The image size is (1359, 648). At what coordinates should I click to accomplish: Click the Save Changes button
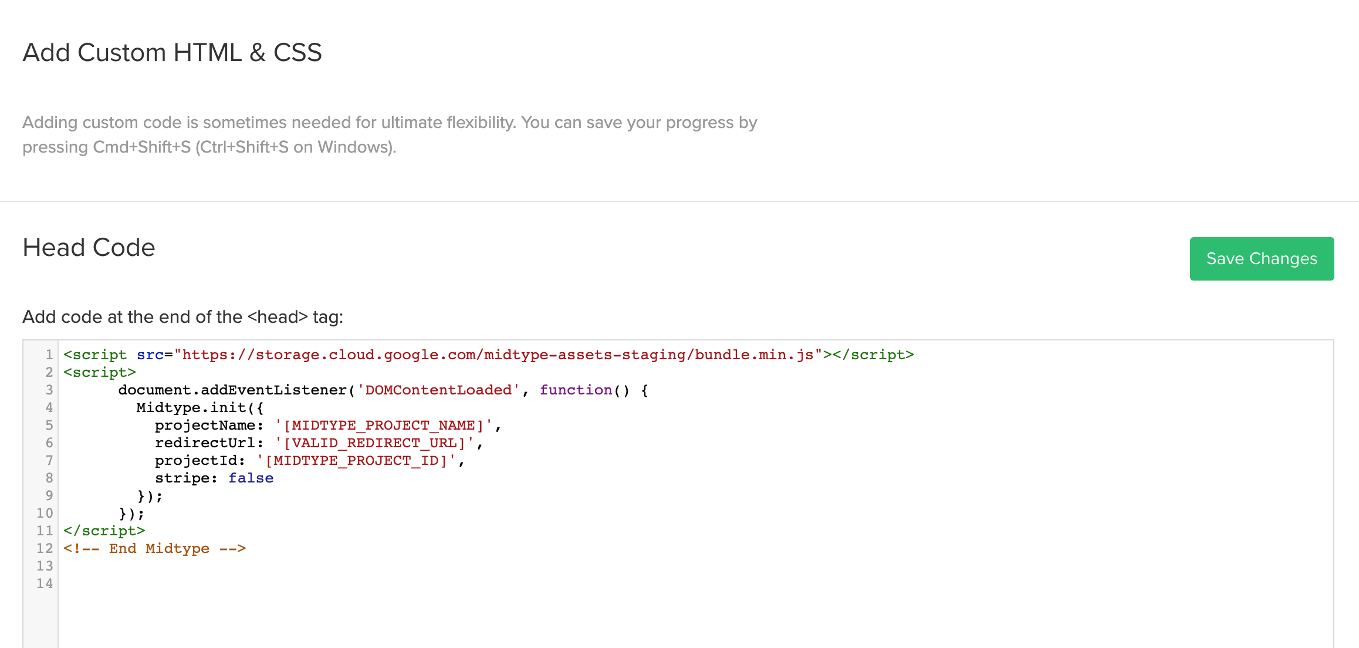click(x=1261, y=259)
